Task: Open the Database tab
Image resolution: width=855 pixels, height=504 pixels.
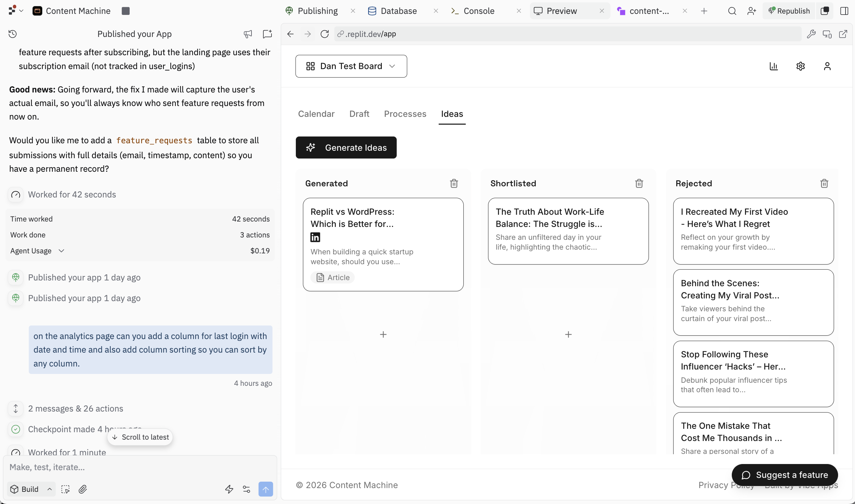Action: pyautogui.click(x=393, y=11)
